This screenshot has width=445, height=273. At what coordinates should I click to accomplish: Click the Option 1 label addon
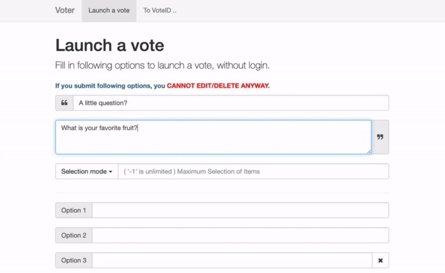[x=74, y=210]
